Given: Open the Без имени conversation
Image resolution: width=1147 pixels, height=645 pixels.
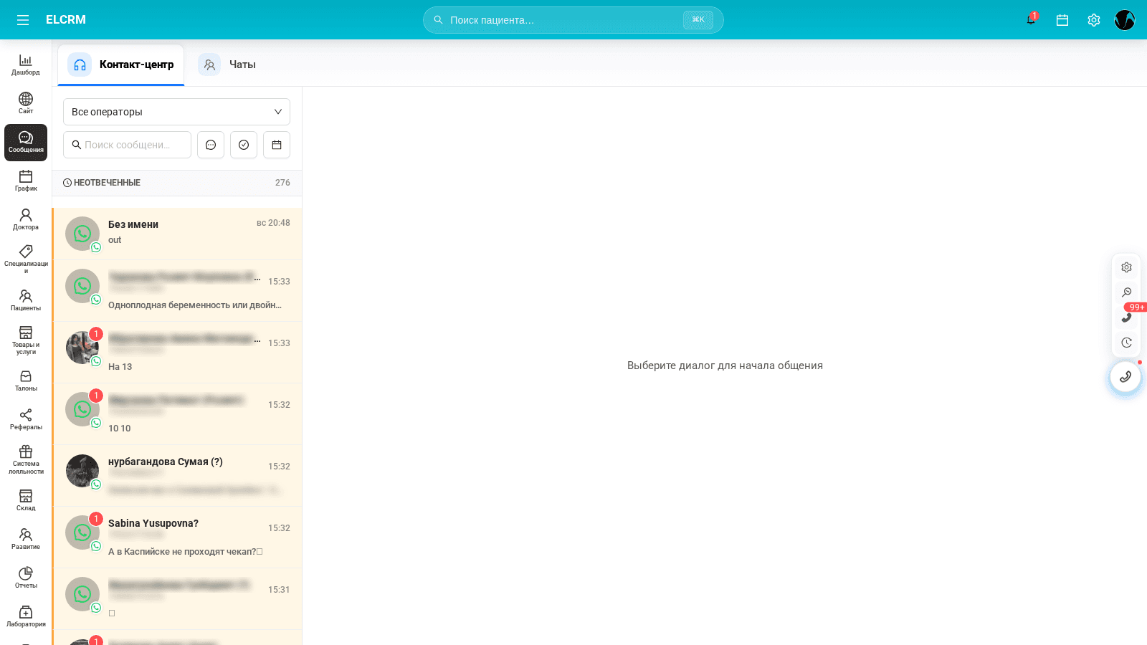Looking at the screenshot, I should click(x=177, y=234).
